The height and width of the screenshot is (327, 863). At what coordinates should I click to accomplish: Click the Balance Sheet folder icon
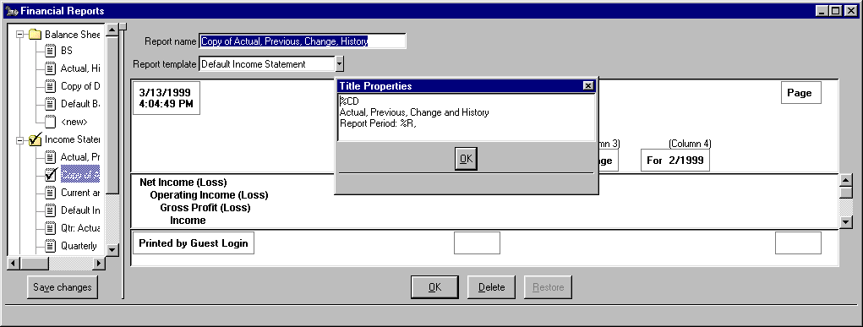(x=36, y=34)
